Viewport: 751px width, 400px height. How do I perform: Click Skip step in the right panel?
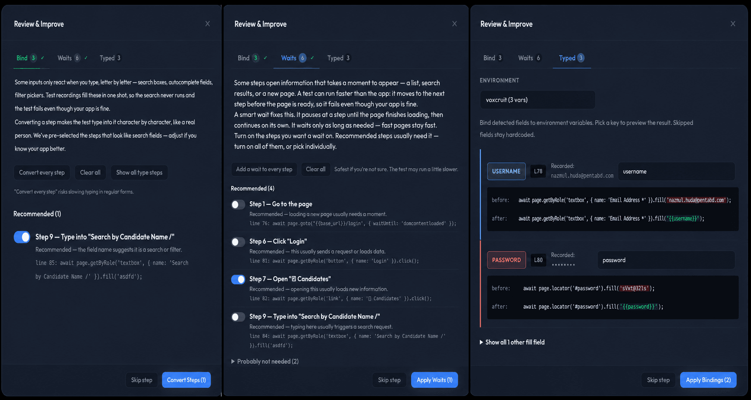click(x=658, y=380)
